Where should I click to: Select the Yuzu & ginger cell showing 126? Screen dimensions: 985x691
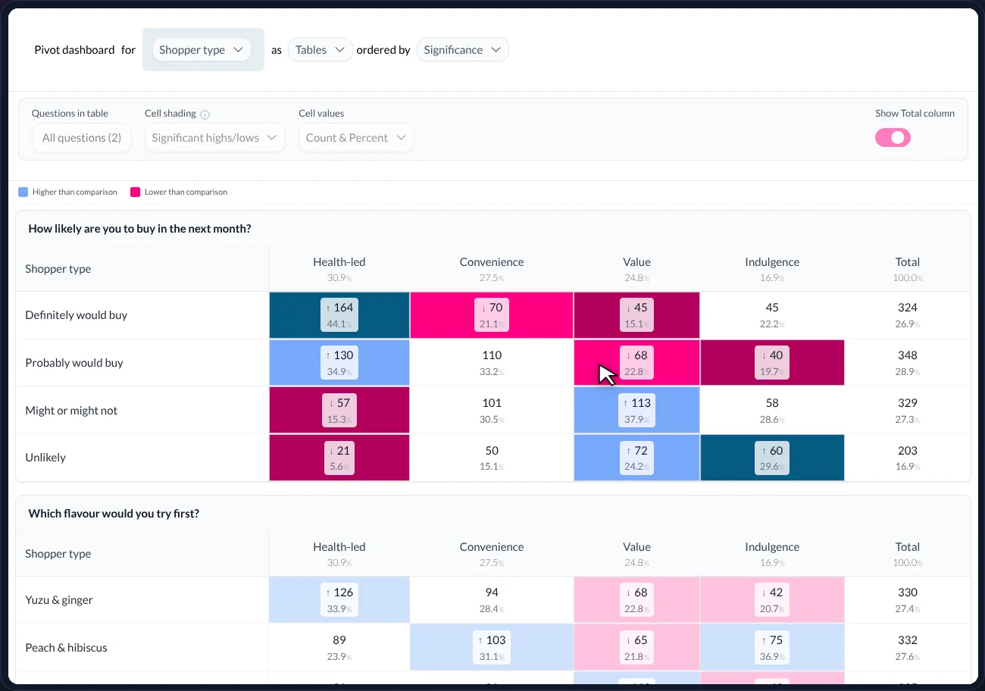click(339, 600)
